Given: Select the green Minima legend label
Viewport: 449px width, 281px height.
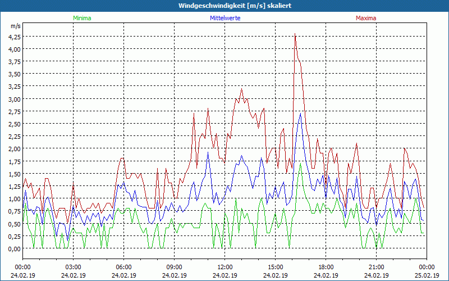Looking at the screenshot, I should coord(82,18).
